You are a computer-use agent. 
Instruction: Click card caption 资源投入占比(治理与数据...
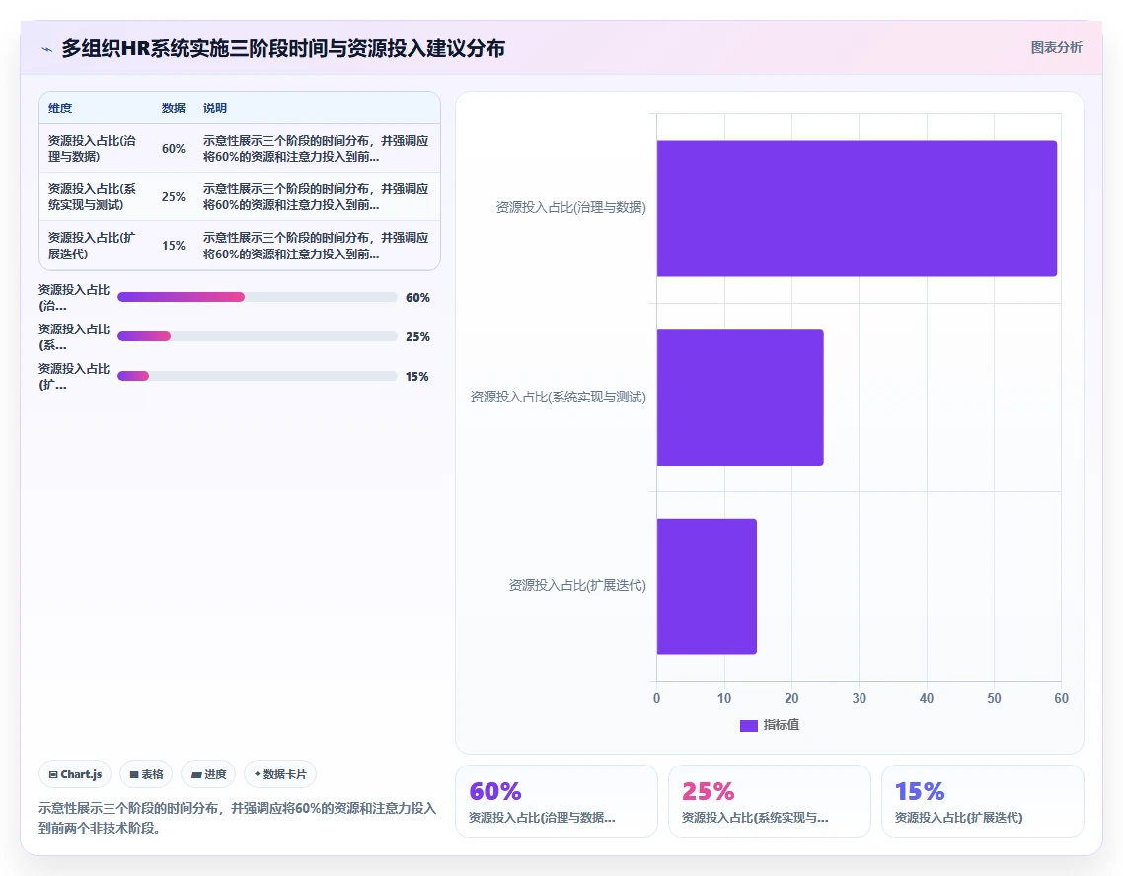[x=542, y=818]
